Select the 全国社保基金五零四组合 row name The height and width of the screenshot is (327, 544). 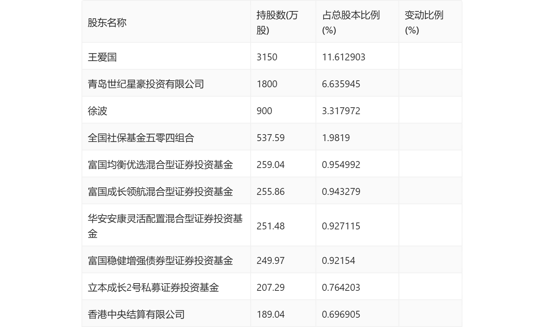click(x=141, y=138)
